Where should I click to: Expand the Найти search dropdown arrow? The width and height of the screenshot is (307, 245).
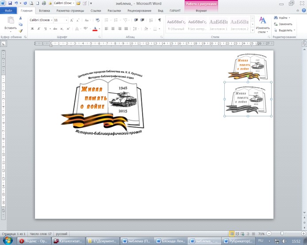pos(289,18)
